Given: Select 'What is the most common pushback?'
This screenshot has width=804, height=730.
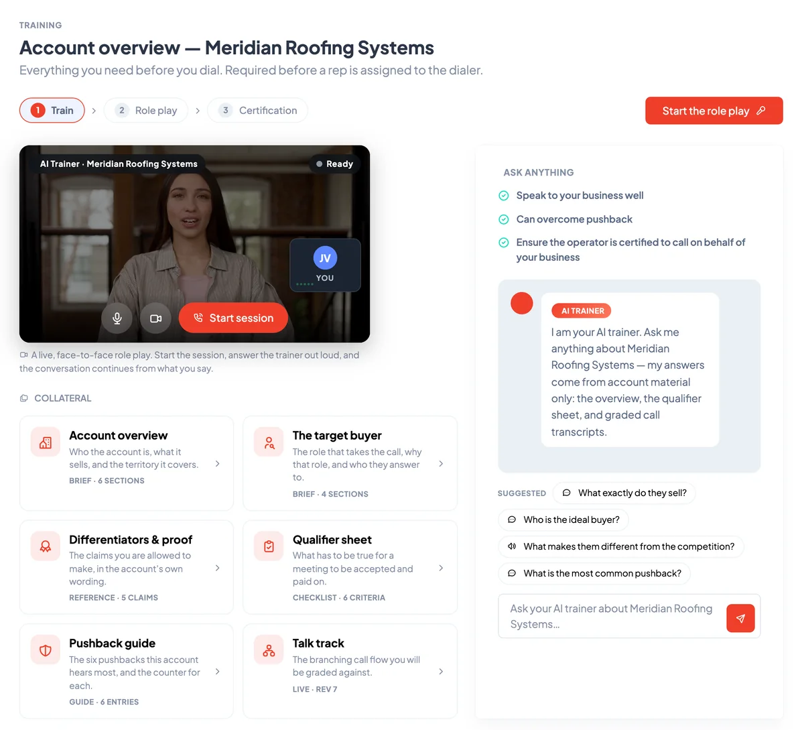Looking at the screenshot, I should coord(594,573).
